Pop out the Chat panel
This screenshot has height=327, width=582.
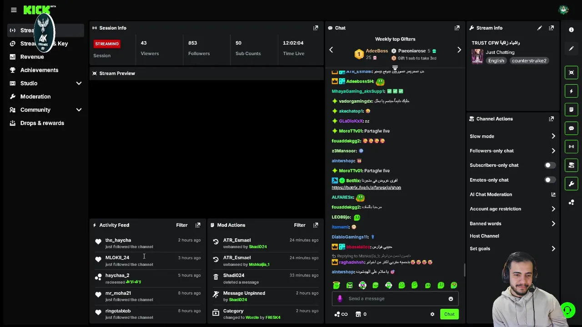coord(457,28)
